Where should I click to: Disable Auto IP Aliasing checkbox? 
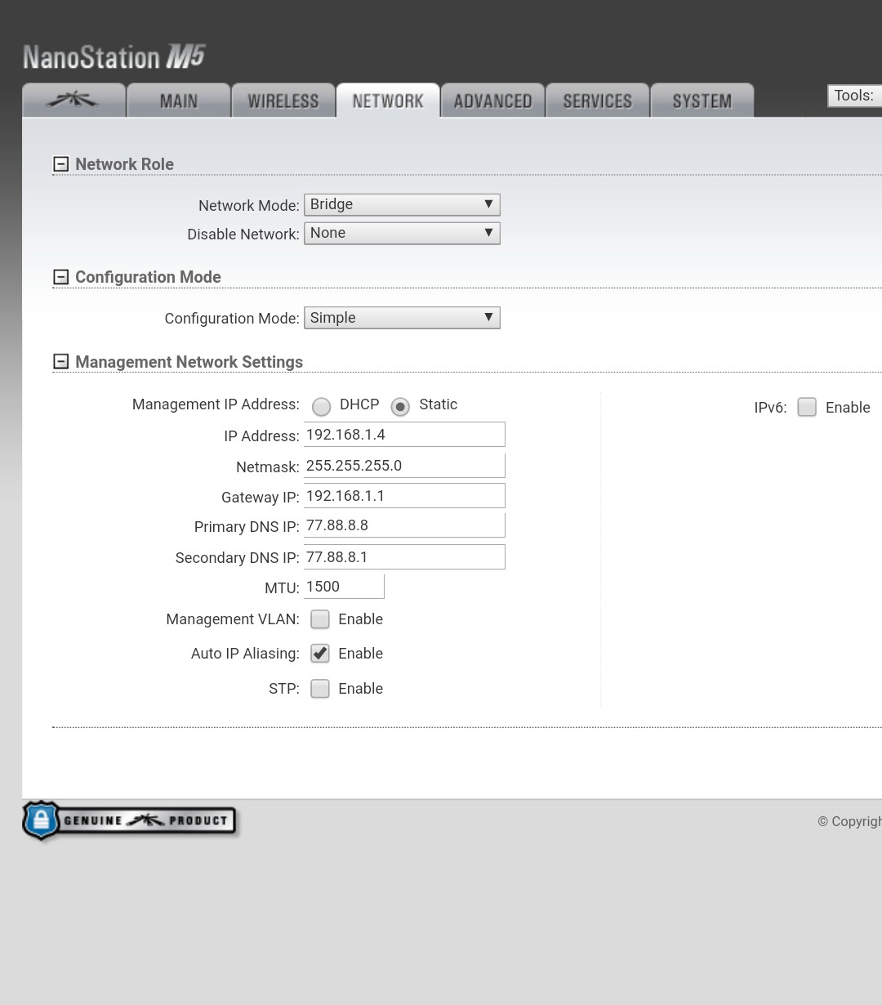click(x=320, y=654)
